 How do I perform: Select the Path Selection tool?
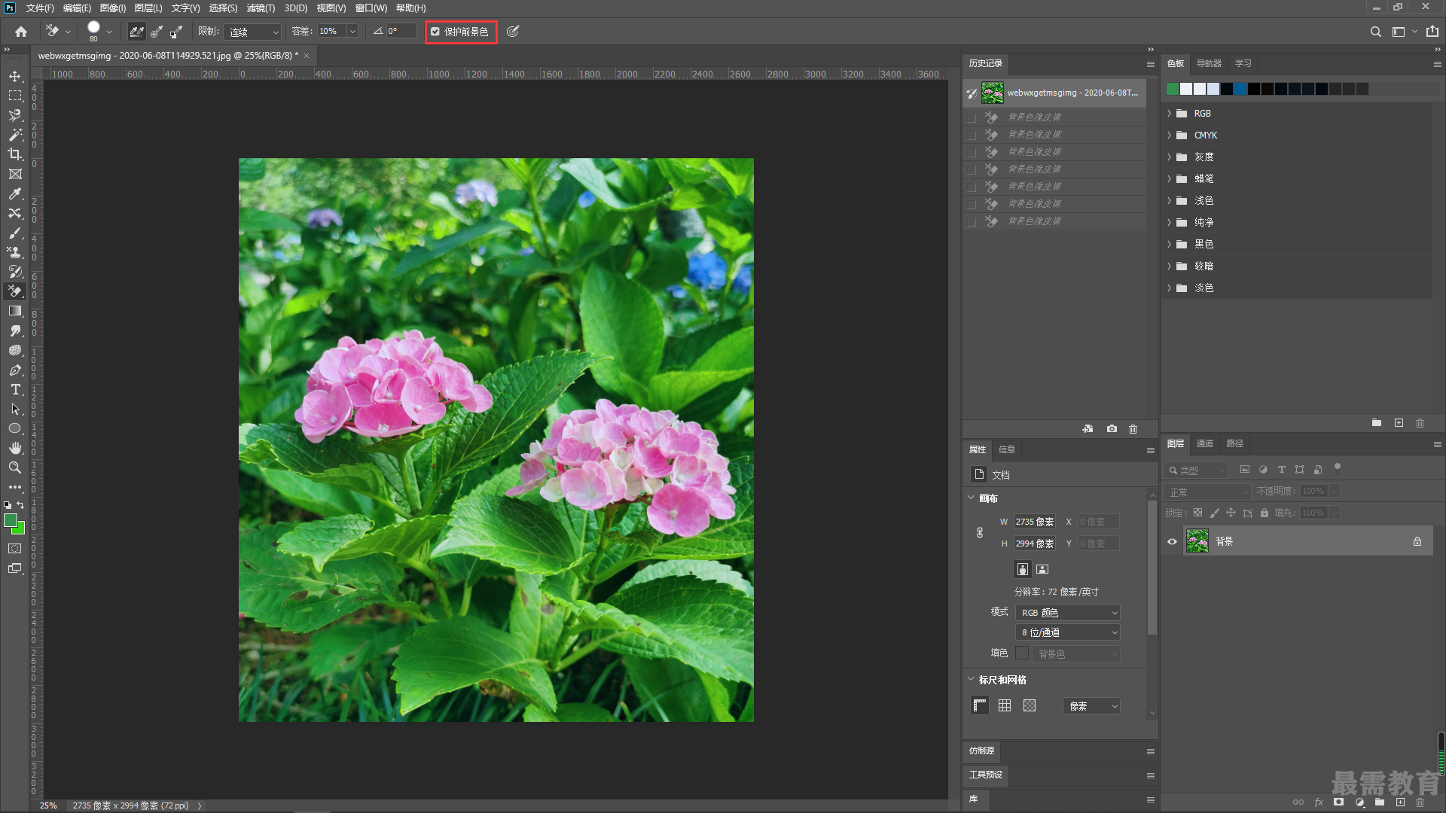(15, 409)
